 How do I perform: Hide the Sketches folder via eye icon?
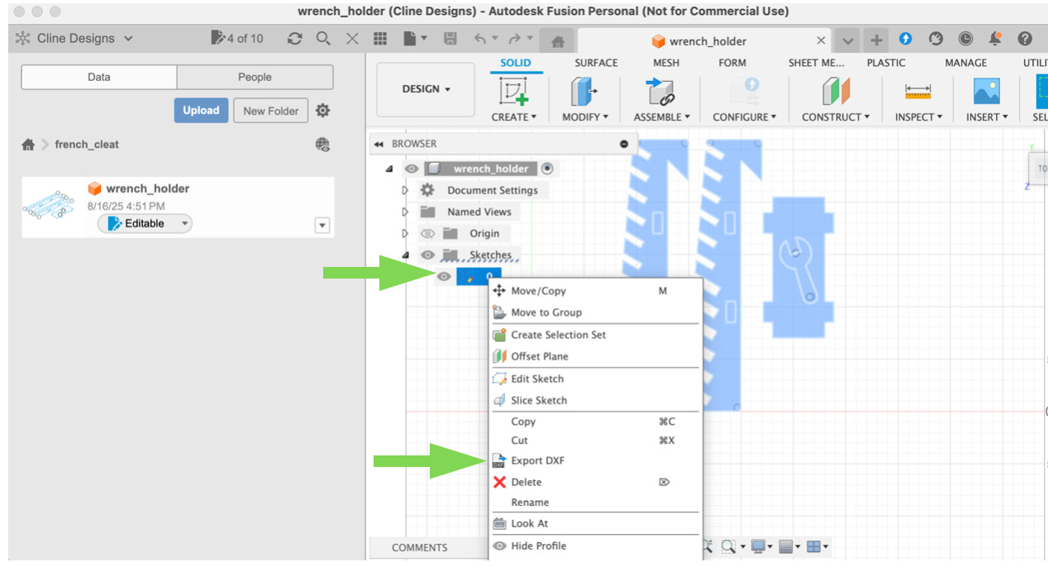[427, 255]
